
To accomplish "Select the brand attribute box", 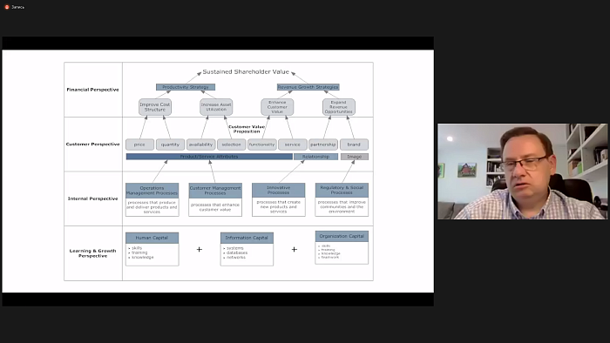I will [x=354, y=145].
